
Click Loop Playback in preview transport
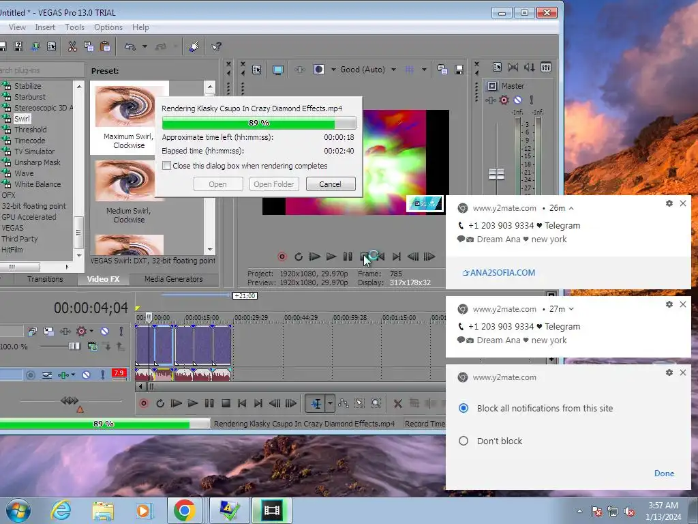(x=299, y=257)
